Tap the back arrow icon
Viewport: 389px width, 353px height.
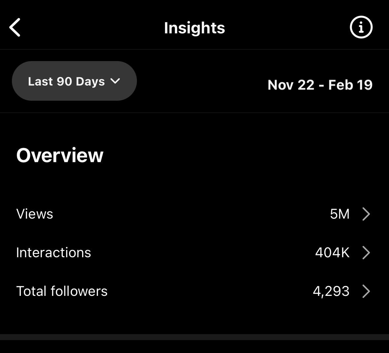point(15,27)
